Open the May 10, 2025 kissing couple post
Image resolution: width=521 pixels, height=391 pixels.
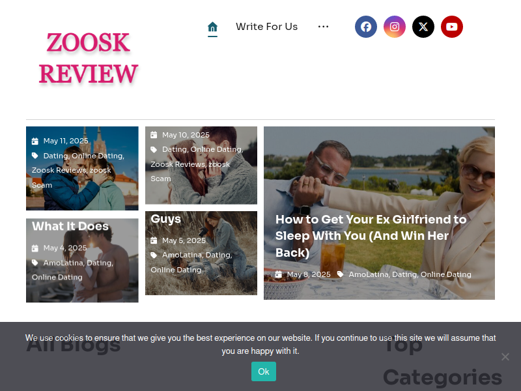(201, 166)
